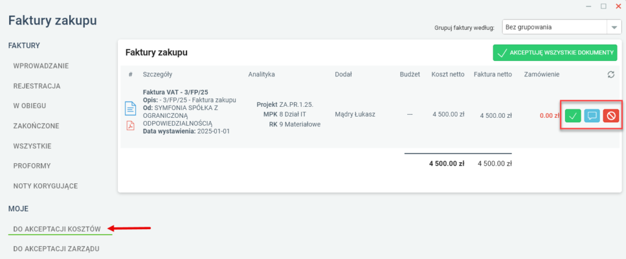Screen dimensions: 626x259
Task: Select W obiegu menu item
Action: (x=29, y=106)
